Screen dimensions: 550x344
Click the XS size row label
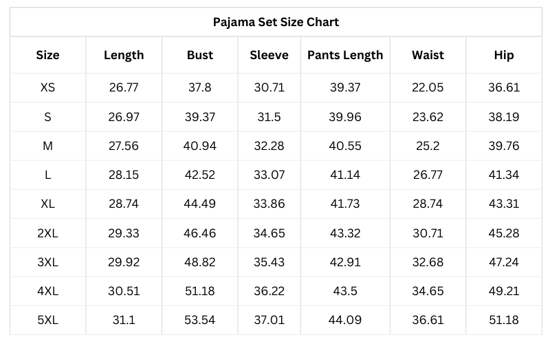[x=47, y=87]
